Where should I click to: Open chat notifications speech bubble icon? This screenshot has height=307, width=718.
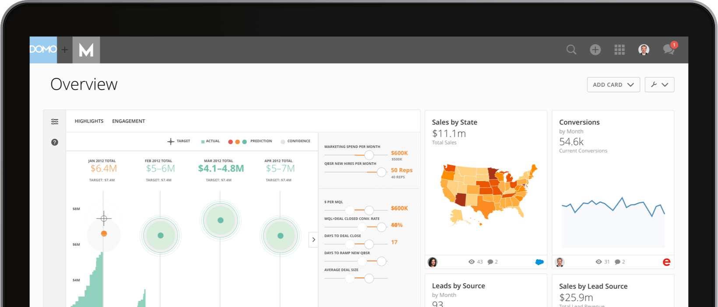click(669, 49)
